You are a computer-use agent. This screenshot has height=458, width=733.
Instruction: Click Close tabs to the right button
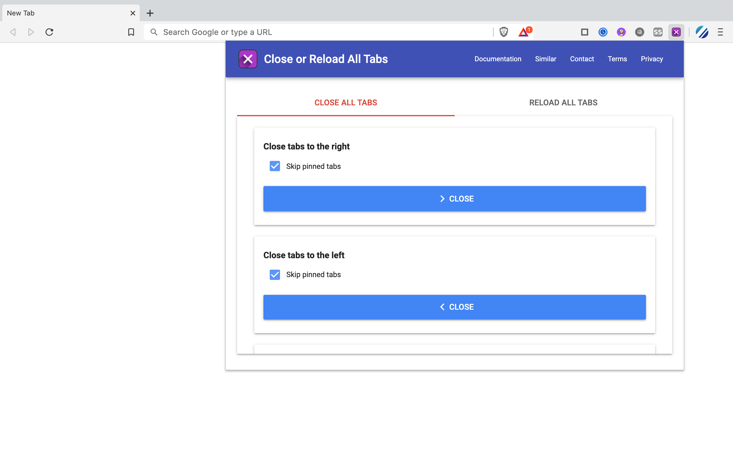click(454, 198)
